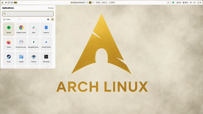Start Firefox from the app grid

pos(9,44)
